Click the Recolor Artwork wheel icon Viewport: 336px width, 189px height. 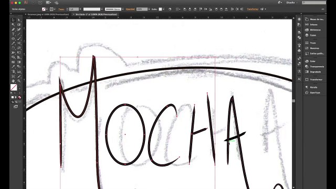tap(170, 9)
